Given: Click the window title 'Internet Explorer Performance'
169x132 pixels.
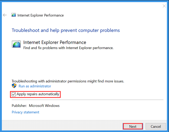Looking at the screenshot, I should [40, 15].
